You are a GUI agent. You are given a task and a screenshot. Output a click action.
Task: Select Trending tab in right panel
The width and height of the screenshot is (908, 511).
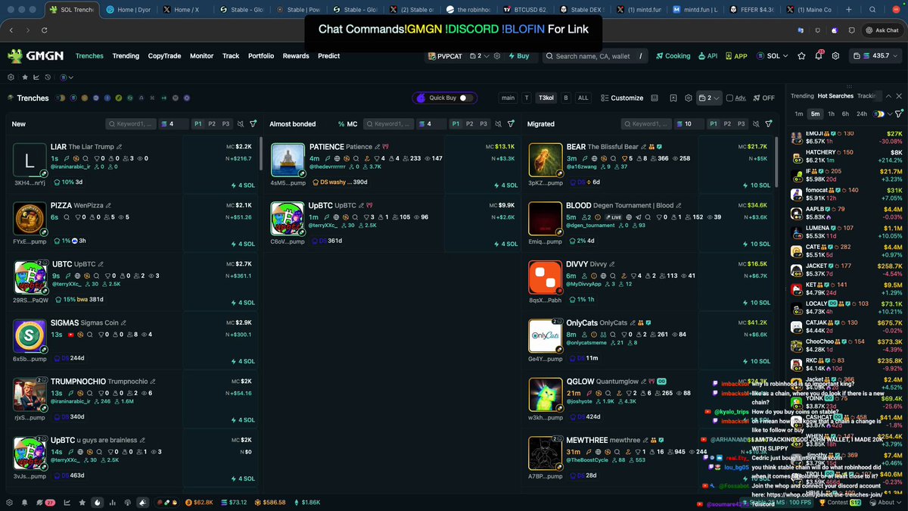click(x=802, y=96)
